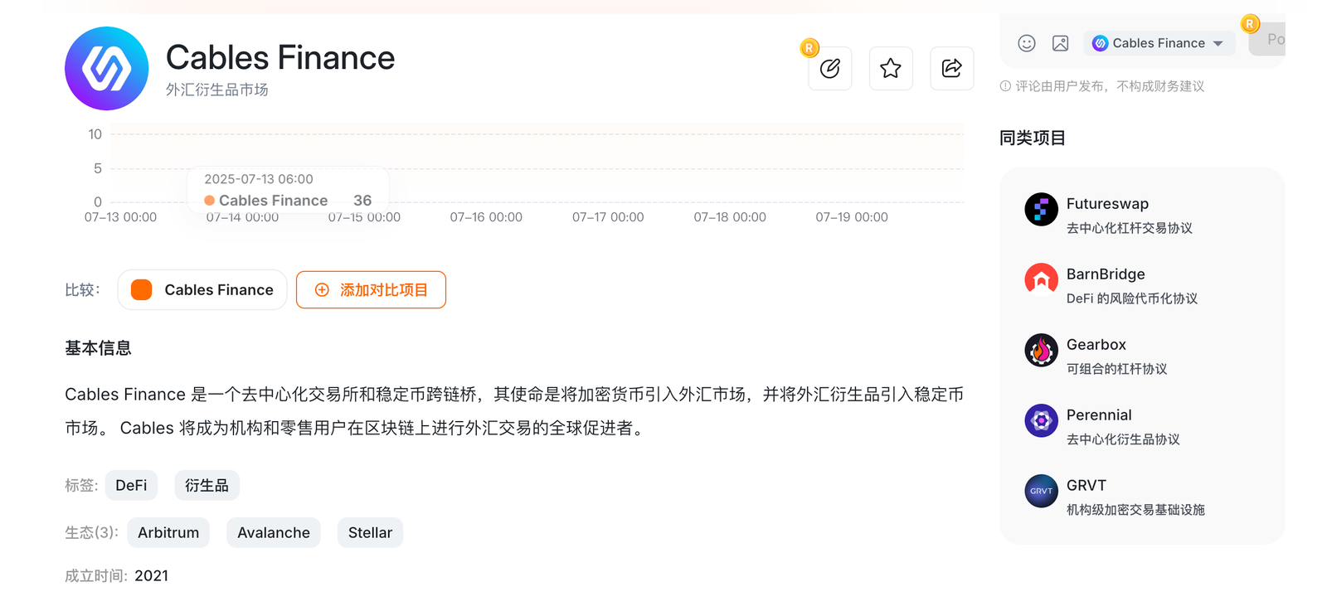This screenshot has height=611, width=1327.
Task: Click the 07-16 00:00 chart axis label
Action: tap(486, 217)
